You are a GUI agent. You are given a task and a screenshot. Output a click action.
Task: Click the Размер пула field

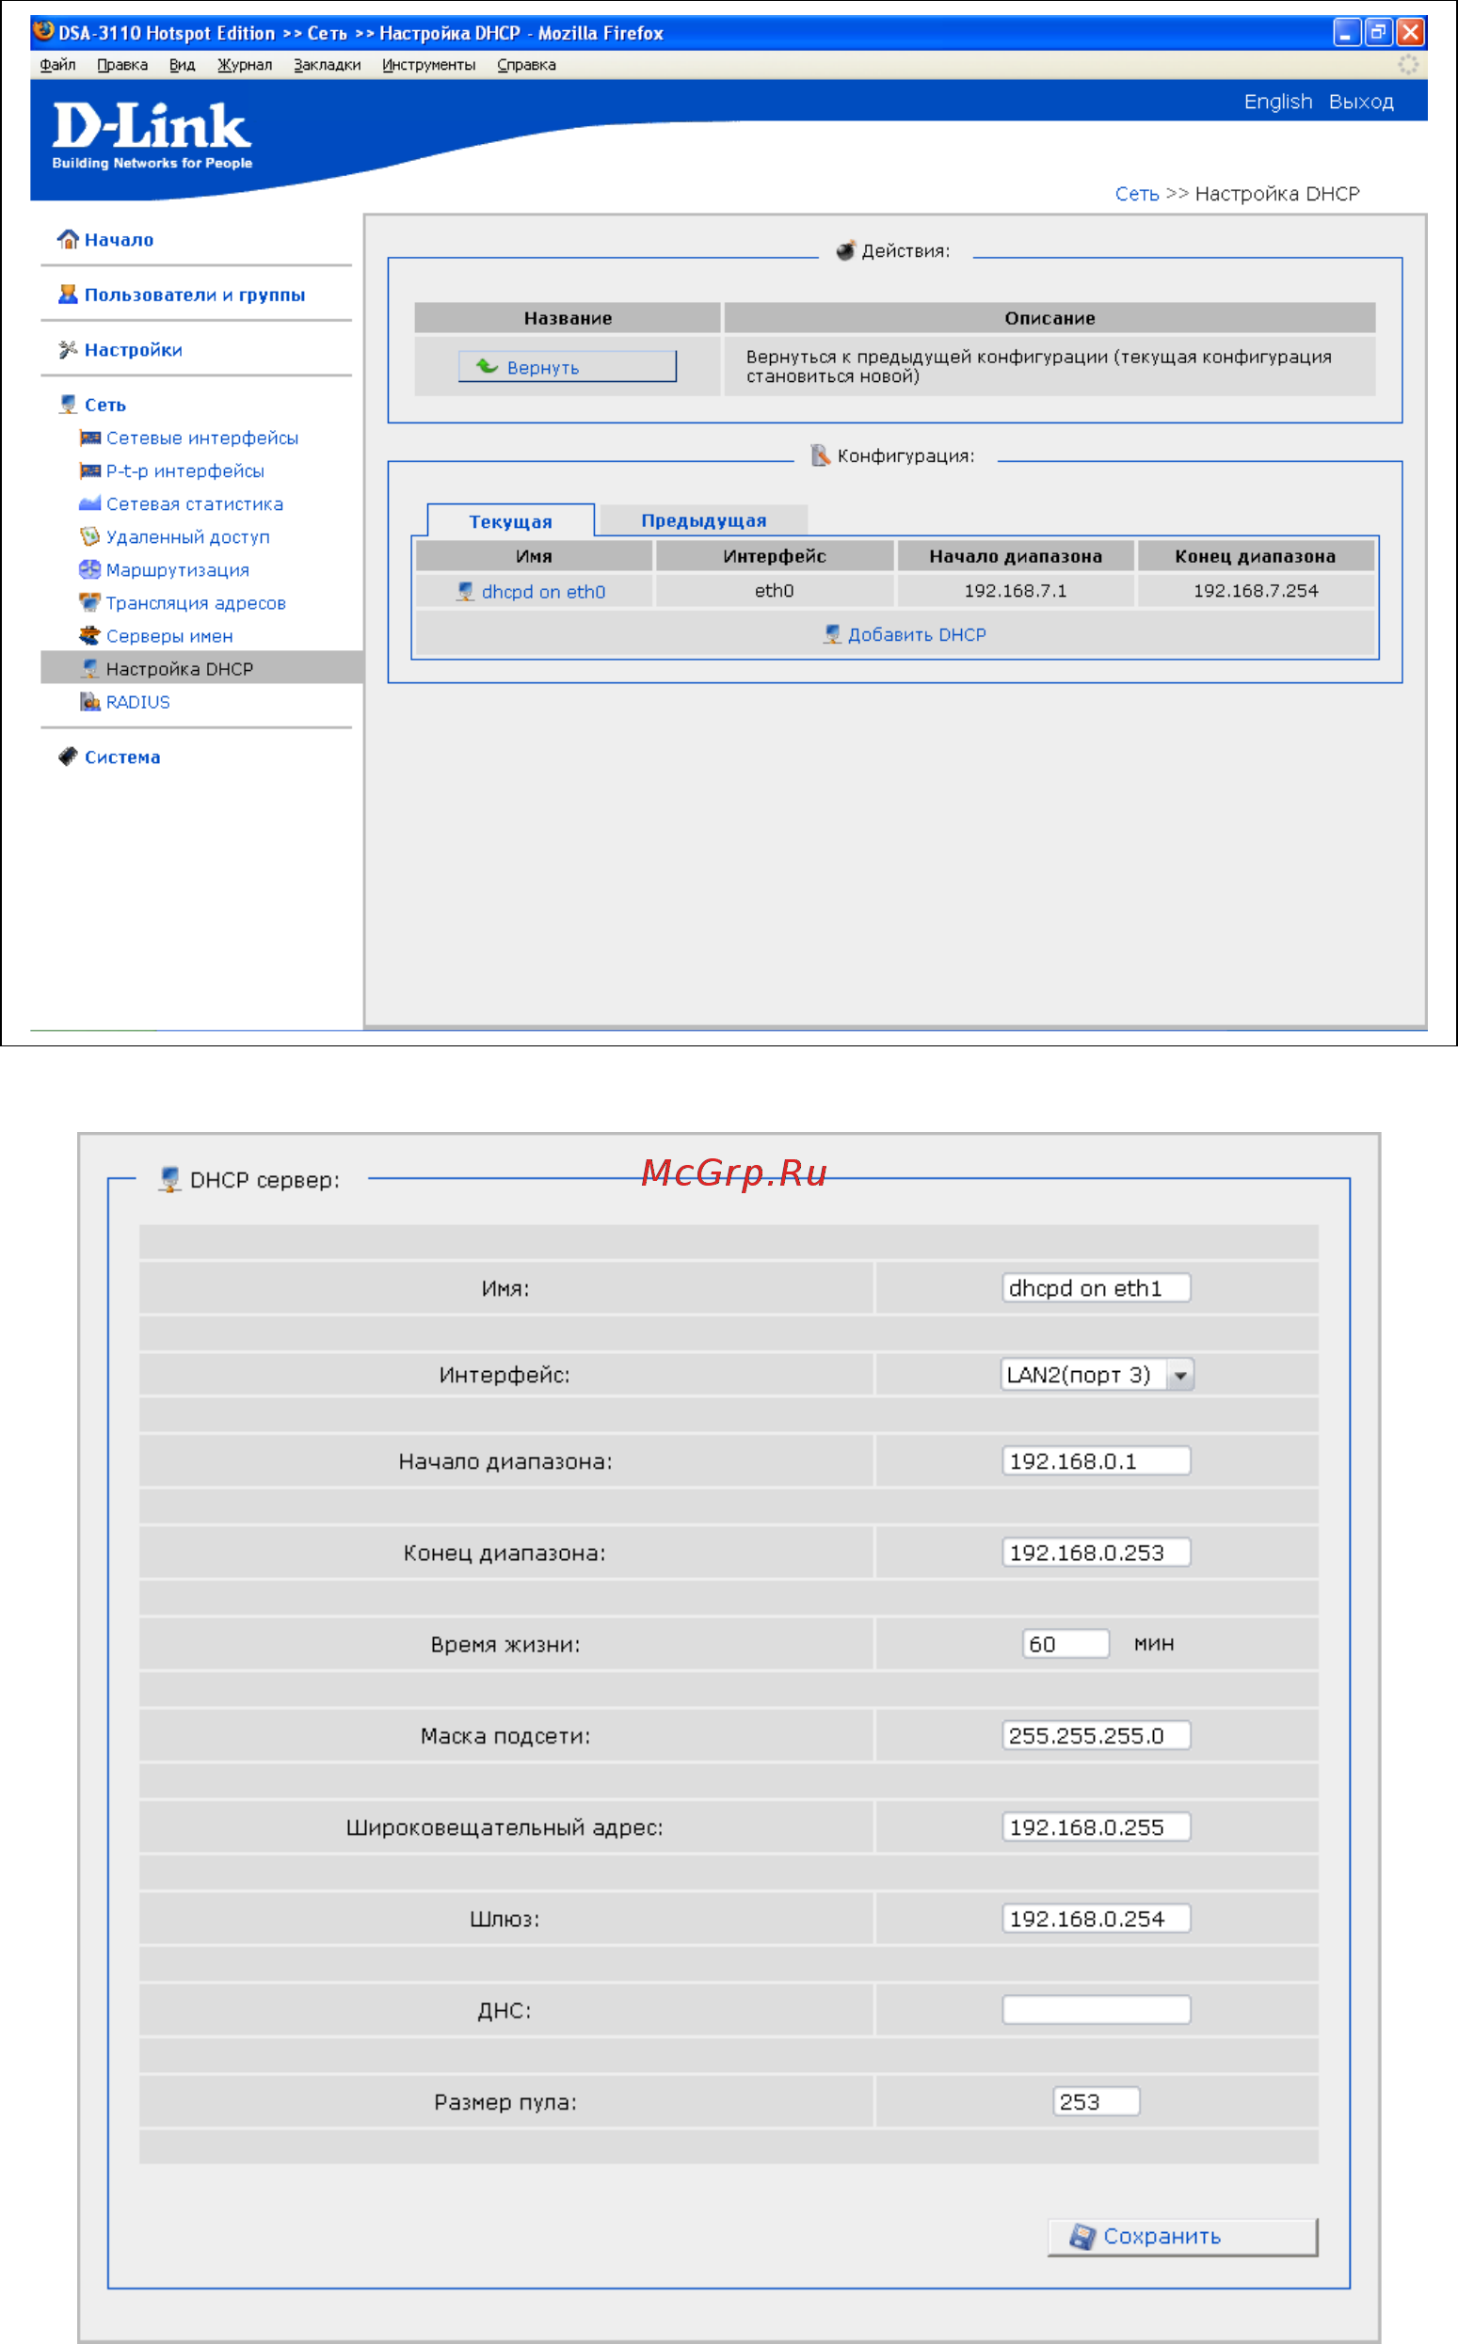[x=1097, y=2101]
